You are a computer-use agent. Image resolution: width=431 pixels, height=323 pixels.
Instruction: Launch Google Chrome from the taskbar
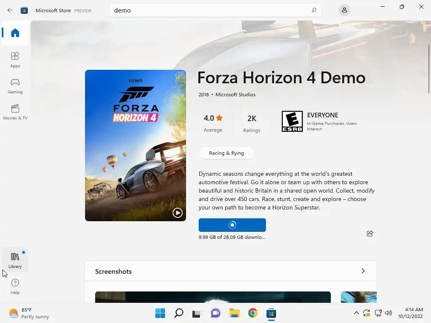click(253, 313)
